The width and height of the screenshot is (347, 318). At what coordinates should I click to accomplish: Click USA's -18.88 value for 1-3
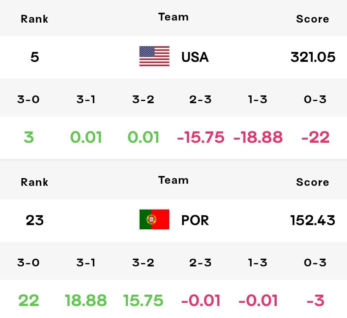[x=258, y=137]
